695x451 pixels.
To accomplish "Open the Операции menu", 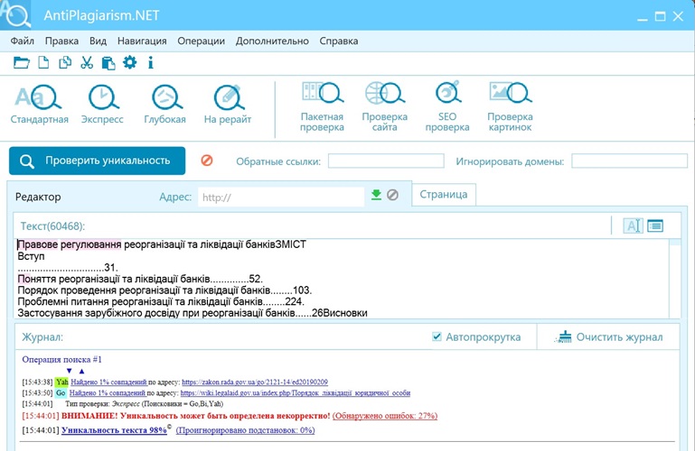I will [202, 41].
